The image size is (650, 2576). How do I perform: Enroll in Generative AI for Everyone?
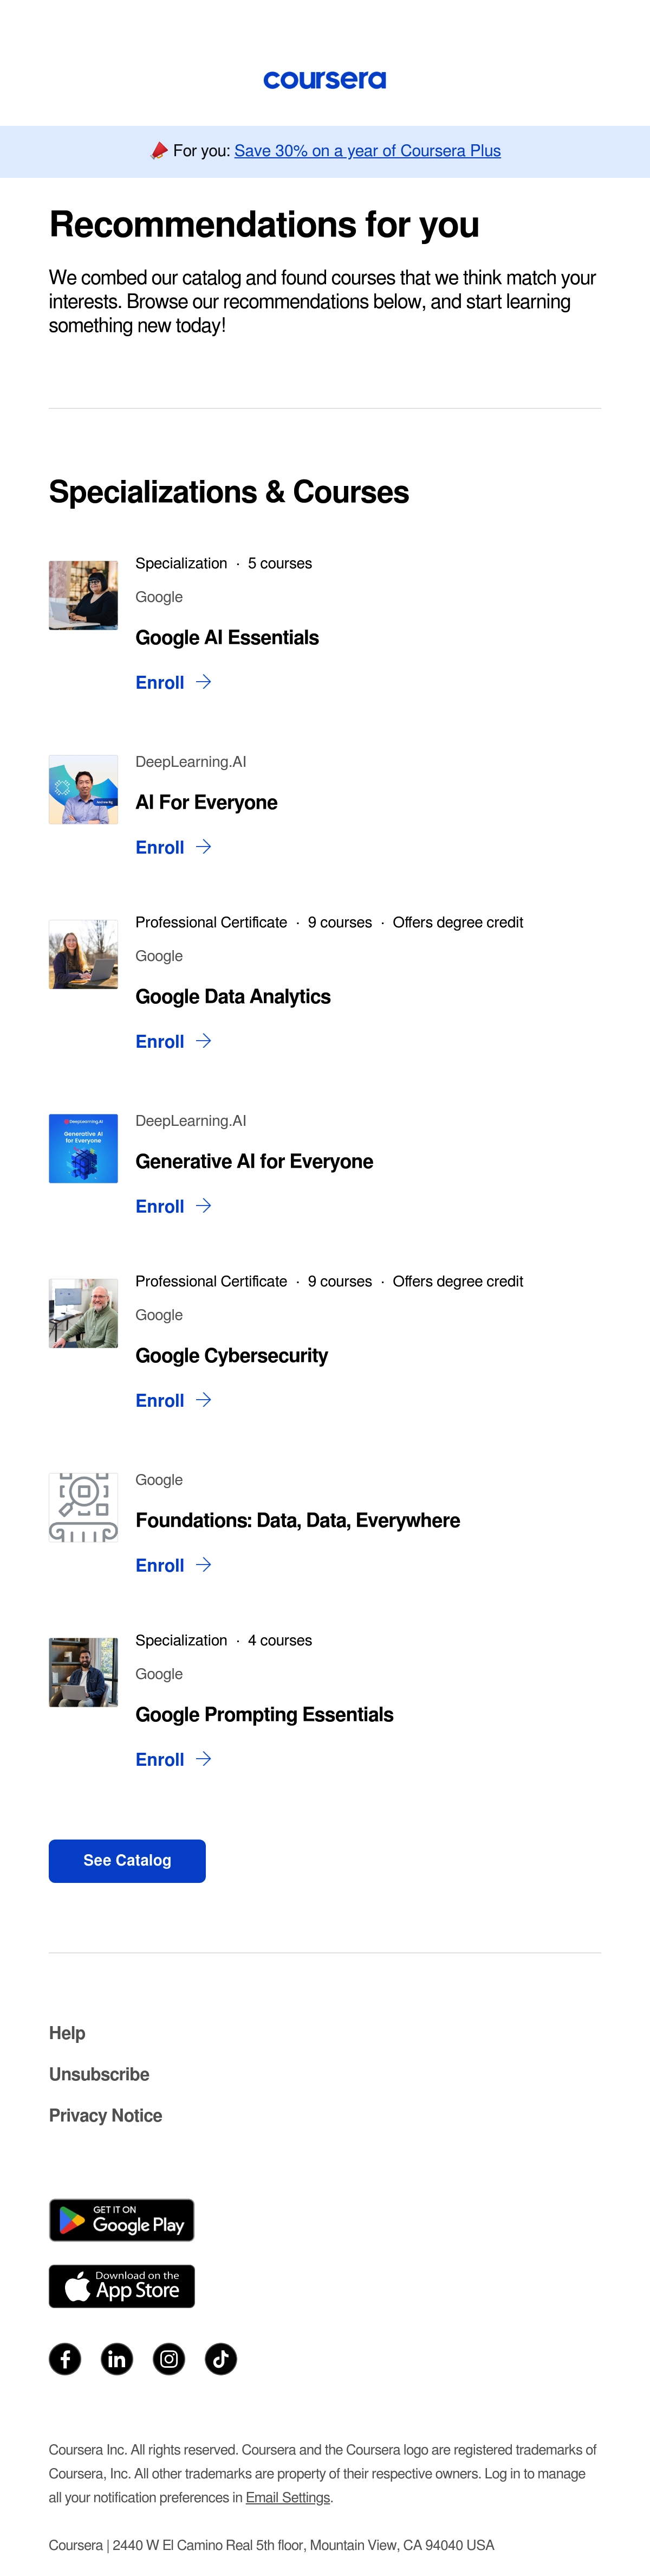[160, 1207]
